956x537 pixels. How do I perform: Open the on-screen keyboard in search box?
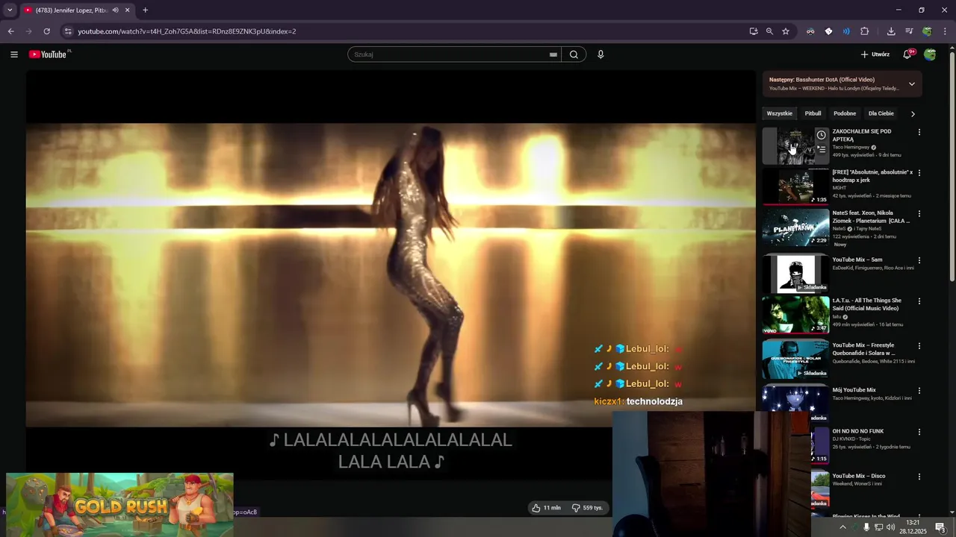553,54
